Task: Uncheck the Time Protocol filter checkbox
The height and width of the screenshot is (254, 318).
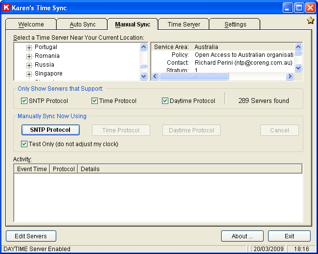Action: 94,101
